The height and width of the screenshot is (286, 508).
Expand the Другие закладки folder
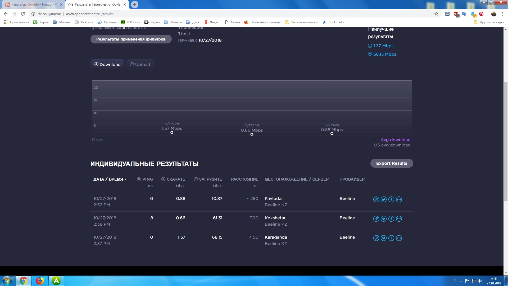click(489, 22)
